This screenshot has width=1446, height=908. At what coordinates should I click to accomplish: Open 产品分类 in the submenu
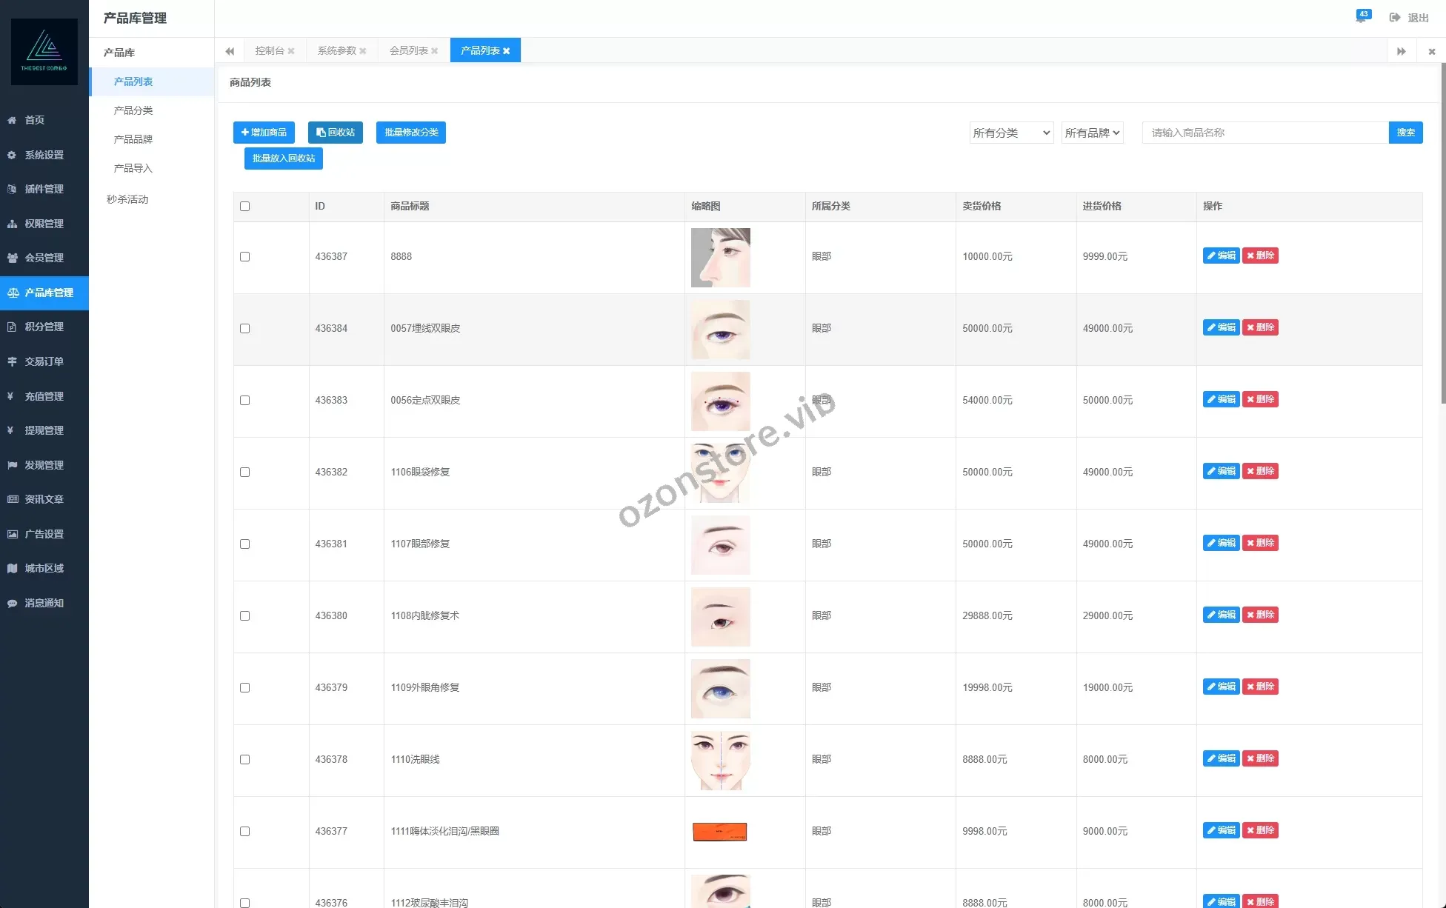133,110
